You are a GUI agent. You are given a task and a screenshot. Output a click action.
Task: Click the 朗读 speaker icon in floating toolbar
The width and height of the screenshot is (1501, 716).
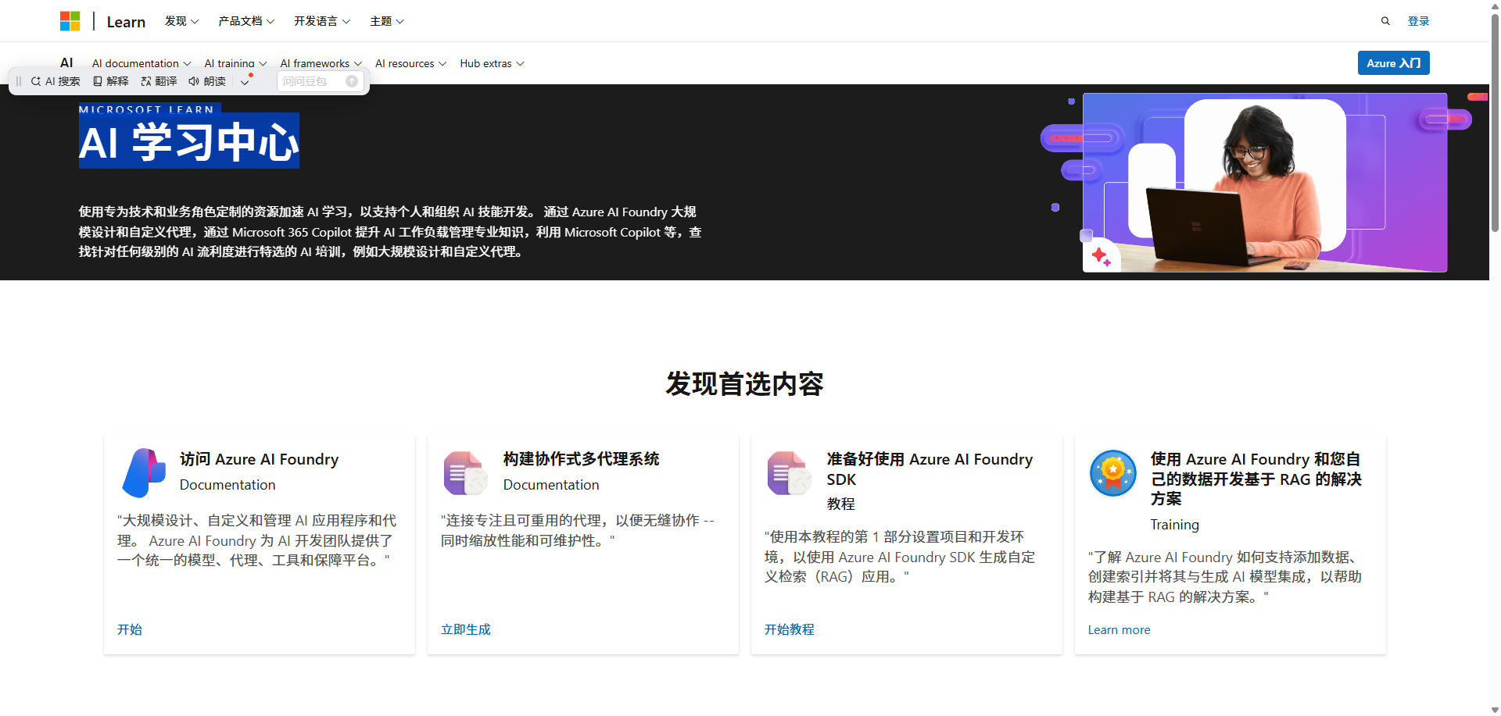pyautogui.click(x=194, y=81)
